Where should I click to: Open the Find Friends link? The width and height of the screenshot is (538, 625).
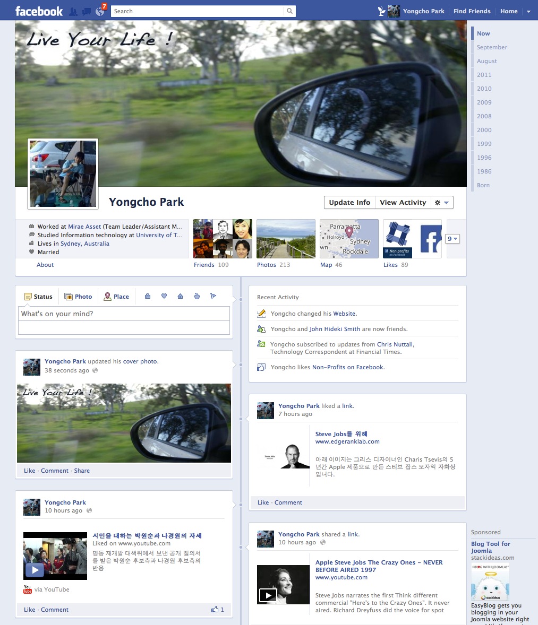coord(472,11)
